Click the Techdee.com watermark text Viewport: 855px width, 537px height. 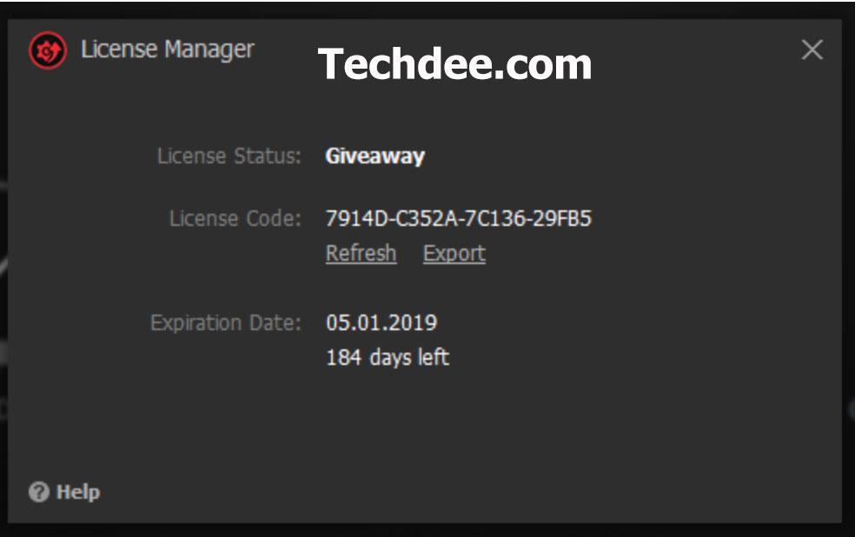click(x=454, y=64)
